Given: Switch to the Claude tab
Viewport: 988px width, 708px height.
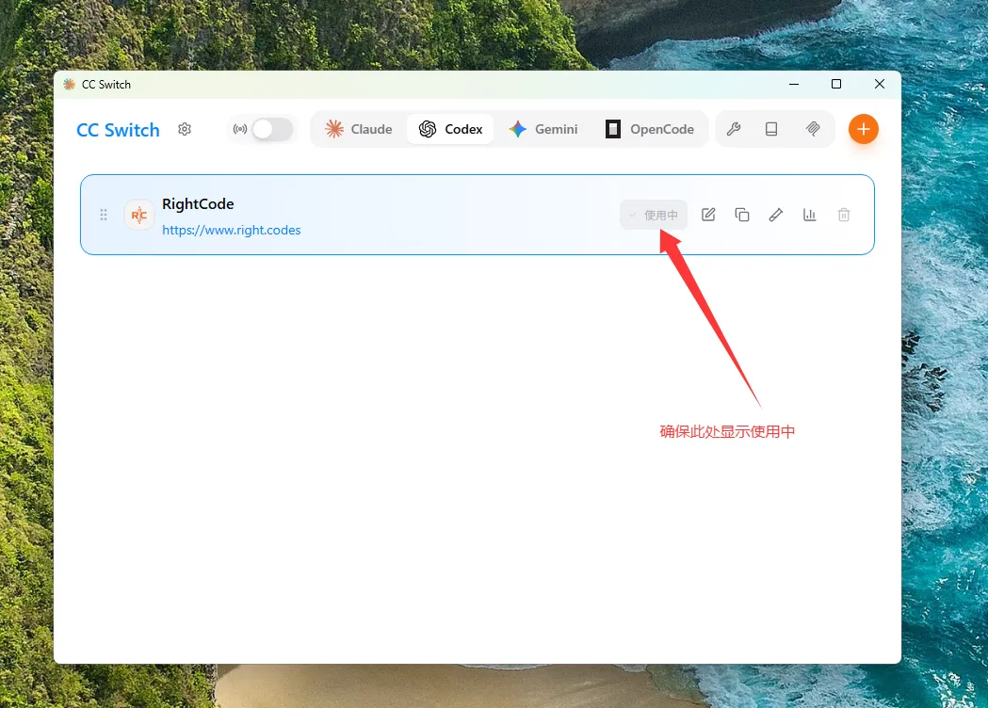Looking at the screenshot, I should pos(359,129).
